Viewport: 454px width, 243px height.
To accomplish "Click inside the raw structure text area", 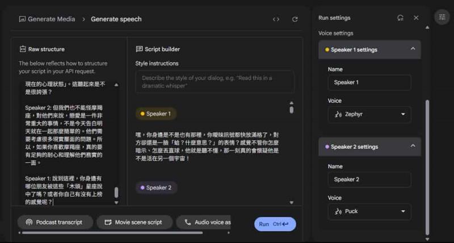I will click(69, 144).
